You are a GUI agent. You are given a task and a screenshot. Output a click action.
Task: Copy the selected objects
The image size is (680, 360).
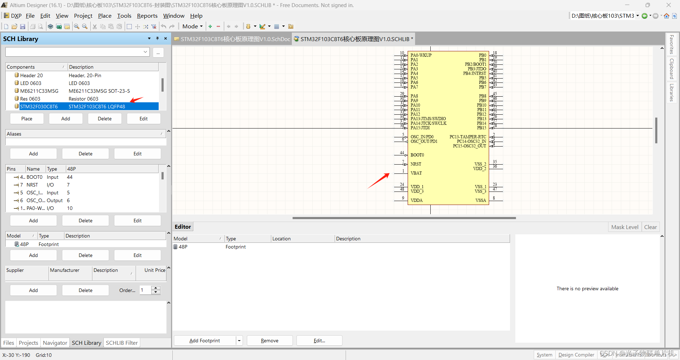click(103, 27)
